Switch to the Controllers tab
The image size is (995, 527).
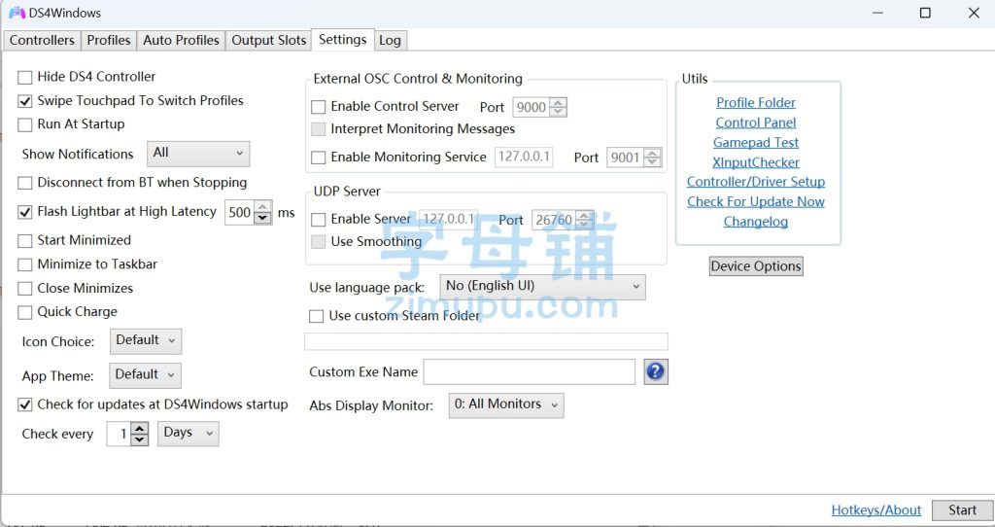[42, 40]
